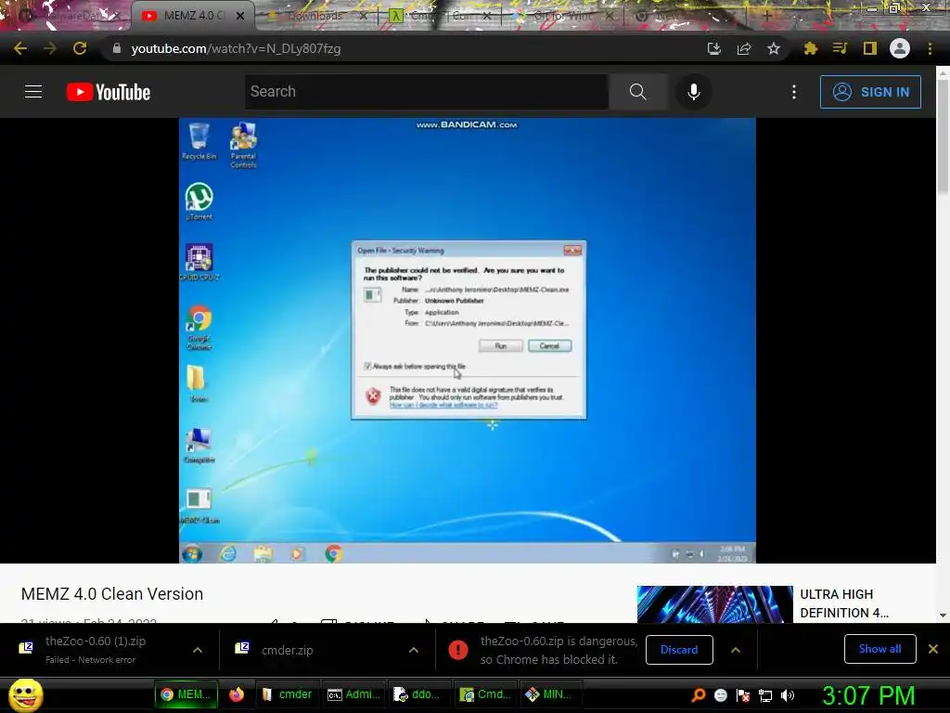Click the voice search microphone

[x=694, y=92]
